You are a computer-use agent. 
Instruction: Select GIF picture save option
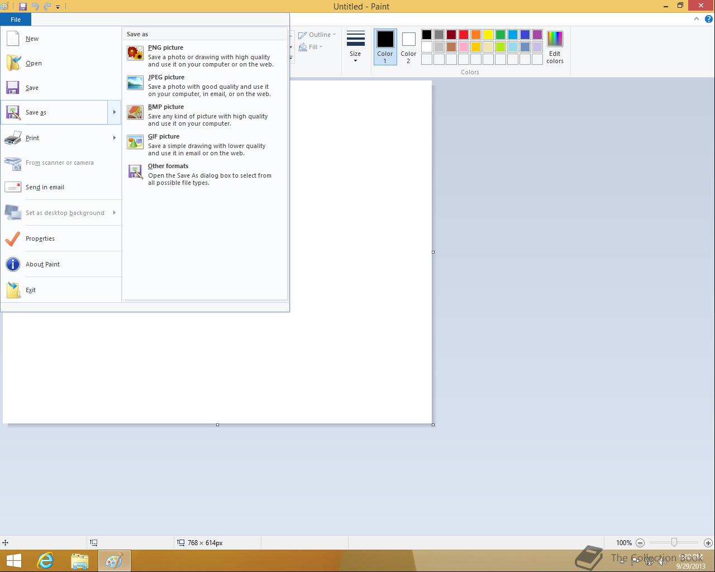pyautogui.click(x=204, y=145)
